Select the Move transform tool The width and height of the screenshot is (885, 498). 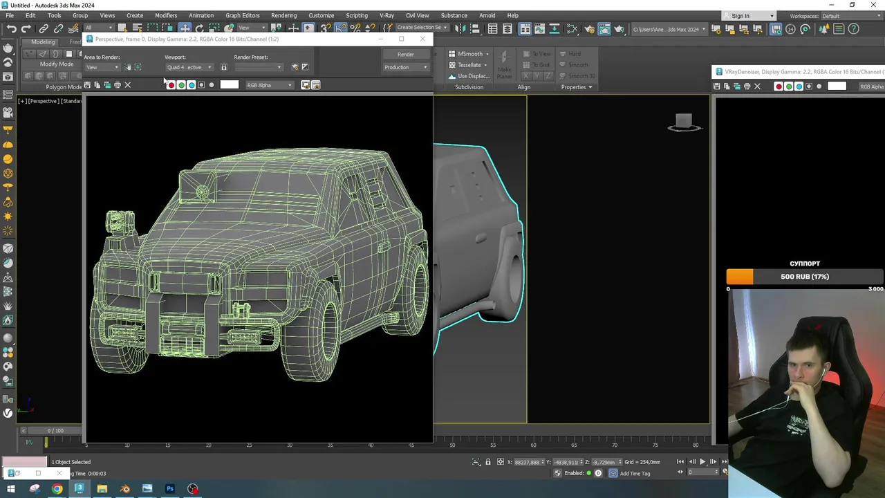[185, 28]
